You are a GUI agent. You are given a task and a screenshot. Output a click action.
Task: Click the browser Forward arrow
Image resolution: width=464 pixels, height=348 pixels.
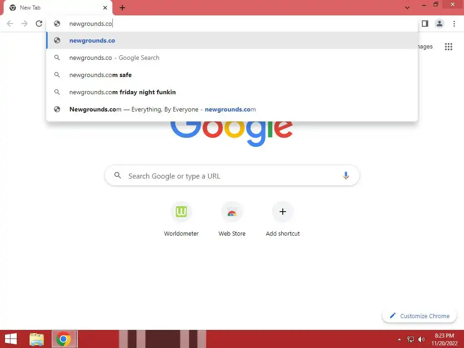24,24
